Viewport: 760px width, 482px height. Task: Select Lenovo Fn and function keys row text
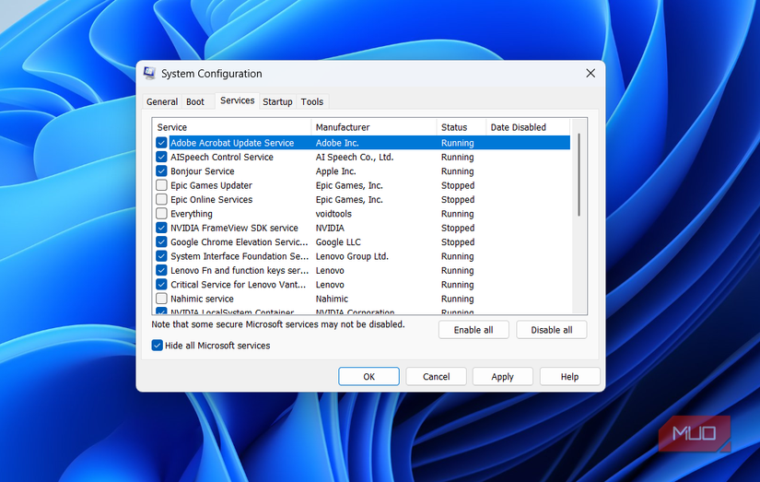[x=239, y=270]
